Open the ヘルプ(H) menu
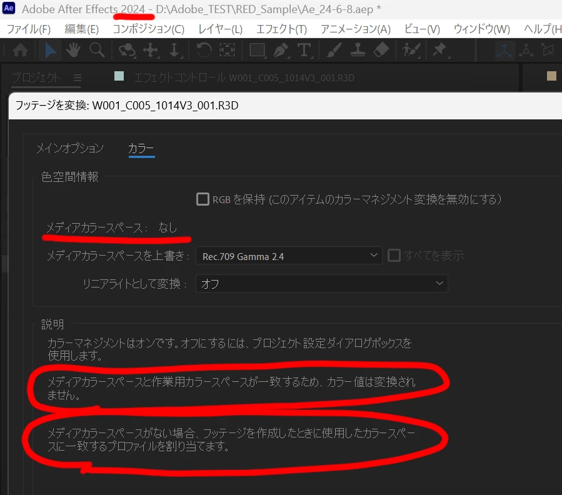Viewport: 562px width, 495px height. [x=542, y=29]
